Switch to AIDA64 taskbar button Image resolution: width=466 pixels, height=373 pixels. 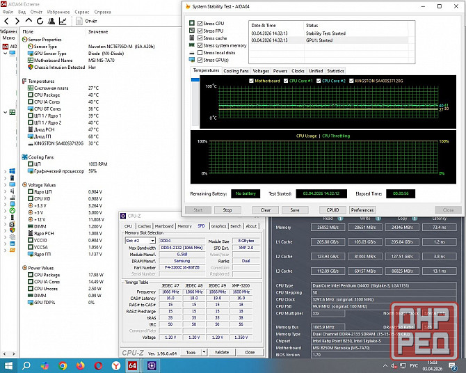(133, 365)
